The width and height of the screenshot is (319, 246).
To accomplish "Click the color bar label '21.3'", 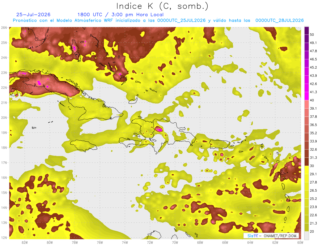I will click(313, 223).
